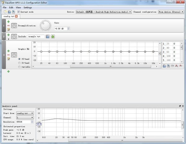Open the Start from config.txt dropdown
Viewport: 186px width, 144px height.
(25, 113)
